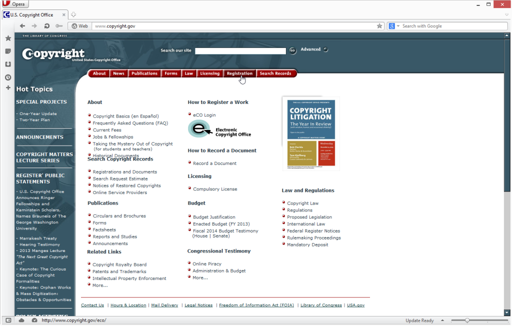Open the Copyright Law link

[x=302, y=203]
